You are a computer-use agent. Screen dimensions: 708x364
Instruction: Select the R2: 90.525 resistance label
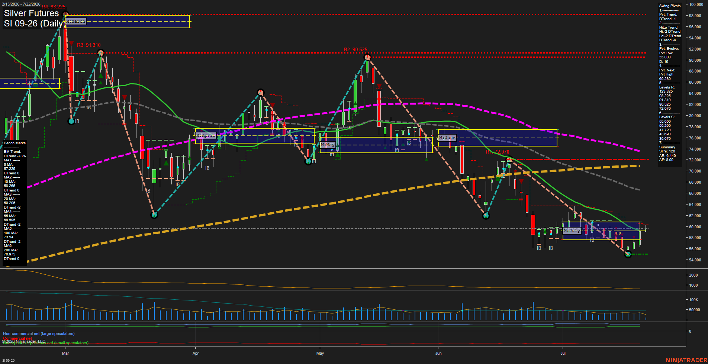pyautogui.click(x=355, y=49)
